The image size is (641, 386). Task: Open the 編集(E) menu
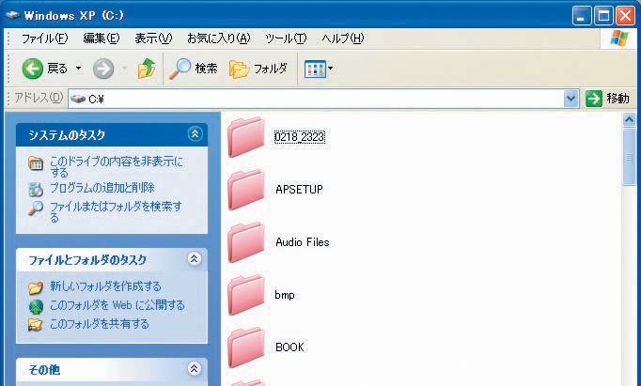click(101, 39)
